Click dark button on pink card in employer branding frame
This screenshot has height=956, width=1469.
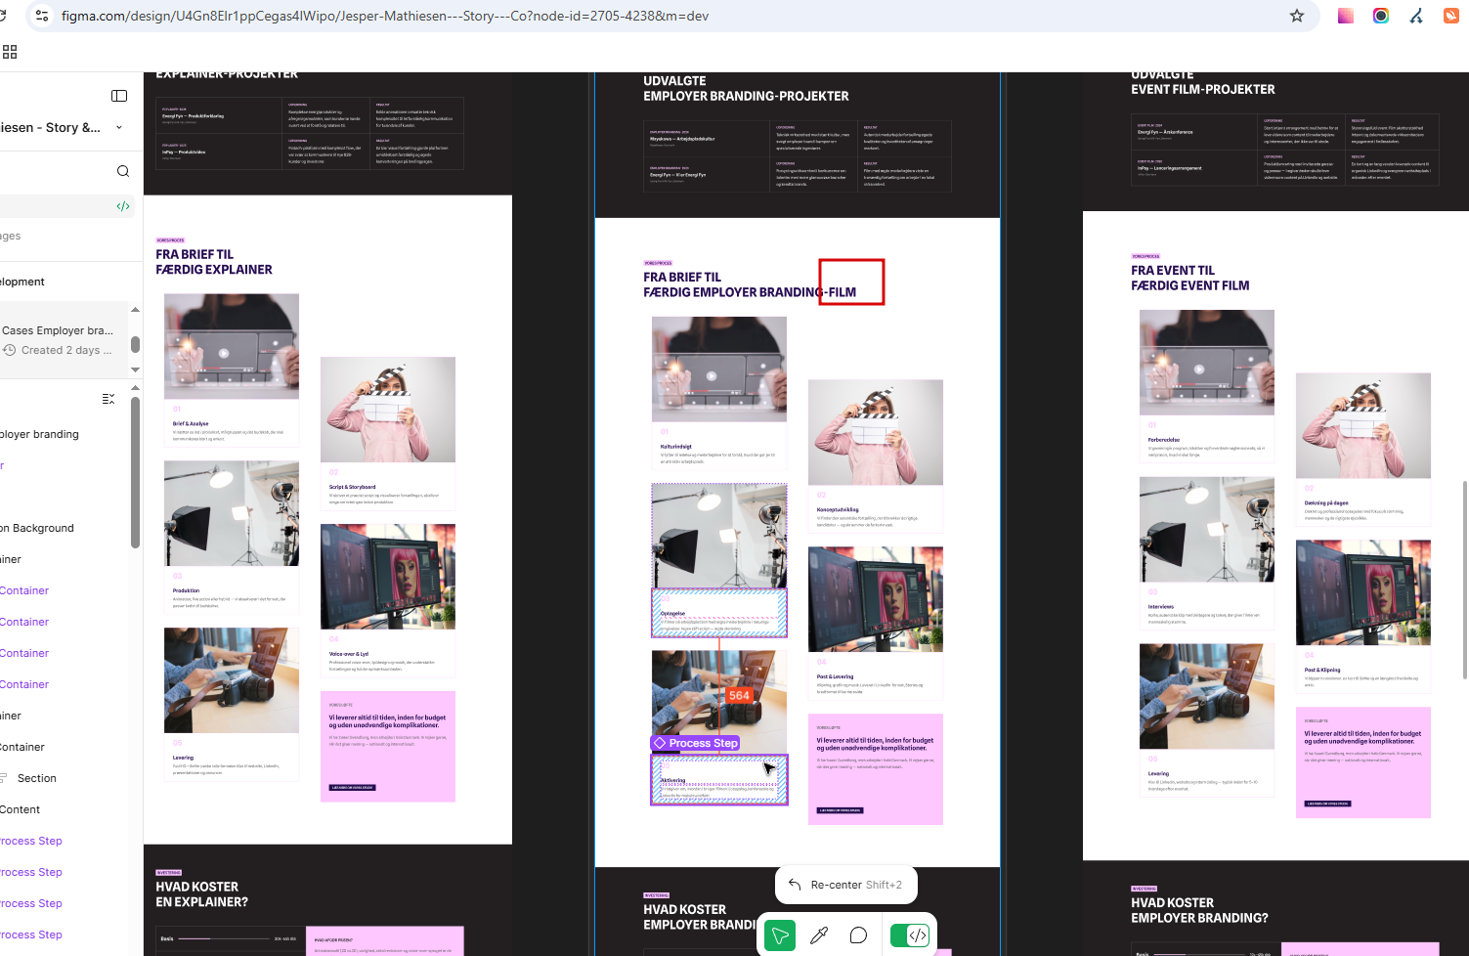click(x=841, y=810)
